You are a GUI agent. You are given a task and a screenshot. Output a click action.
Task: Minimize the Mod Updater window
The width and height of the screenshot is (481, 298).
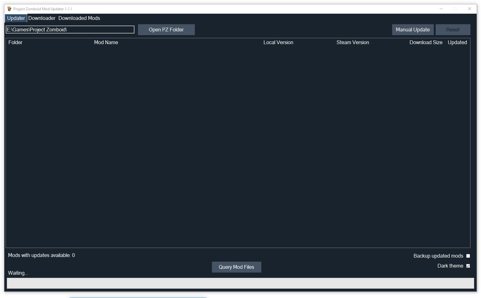click(x=441, y=9)
